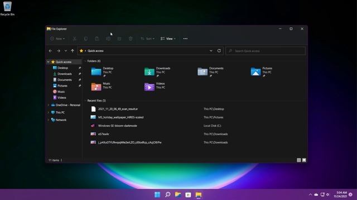
Task: Expand the This PC tree node
Action: point(49,112)
